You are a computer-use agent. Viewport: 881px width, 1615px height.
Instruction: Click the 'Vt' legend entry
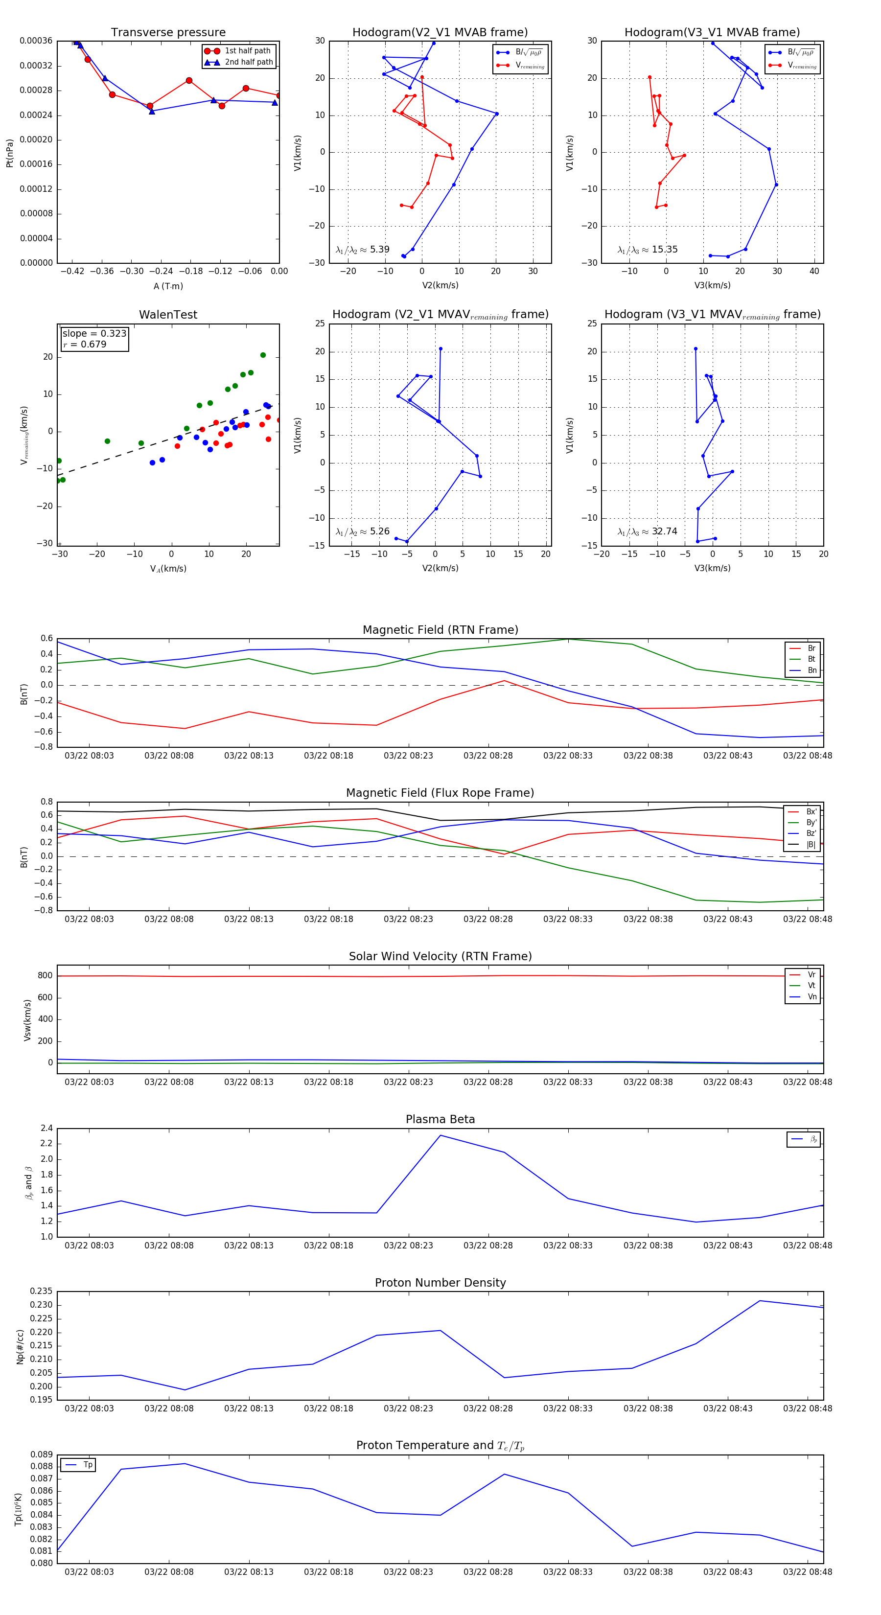[803, 986]
